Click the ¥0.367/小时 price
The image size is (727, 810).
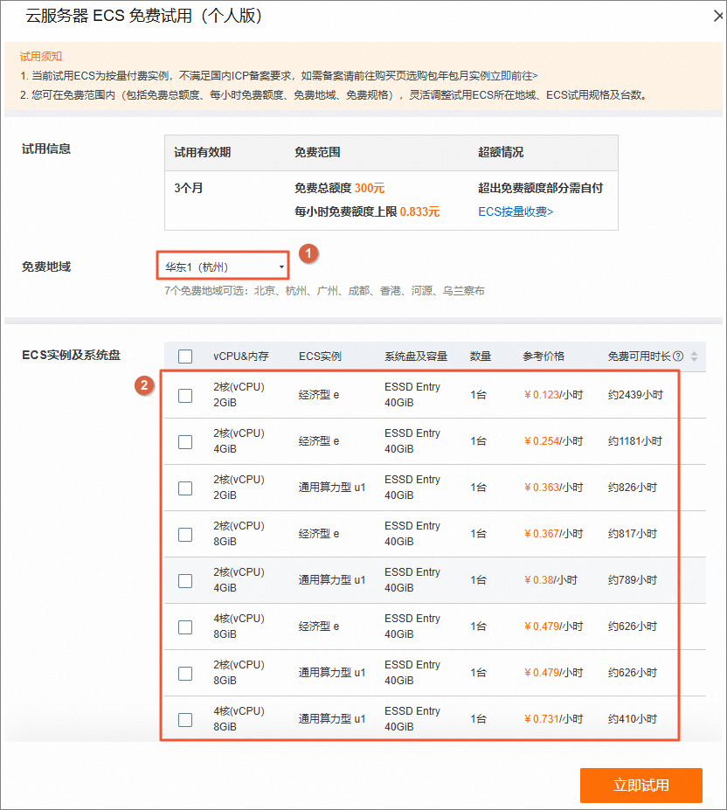(x=553, y=534)
